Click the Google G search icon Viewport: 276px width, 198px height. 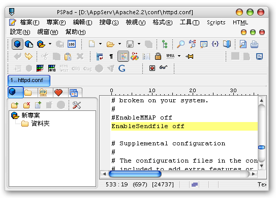pos(122,68)
